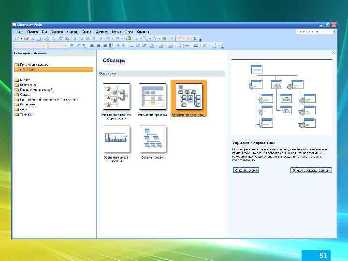Click the Открыть образец данных button
The width and height of the screenshot is (348, 261).
[x=311, y=170]
